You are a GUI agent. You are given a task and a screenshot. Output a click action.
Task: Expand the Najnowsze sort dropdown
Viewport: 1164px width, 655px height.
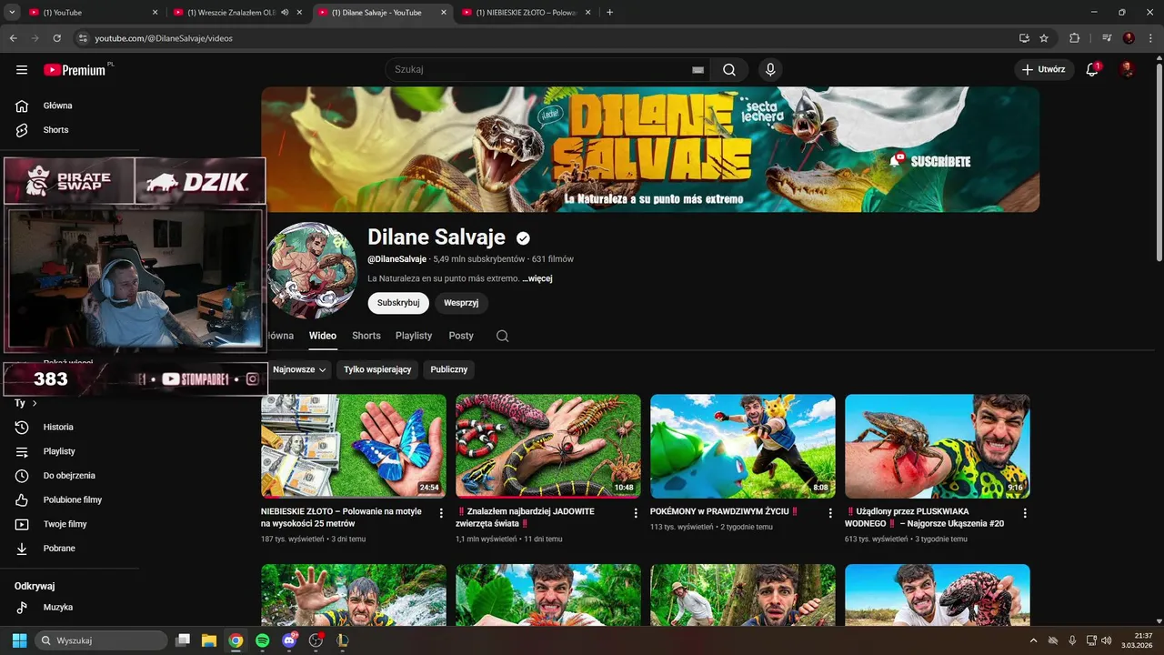pos(299,369)
